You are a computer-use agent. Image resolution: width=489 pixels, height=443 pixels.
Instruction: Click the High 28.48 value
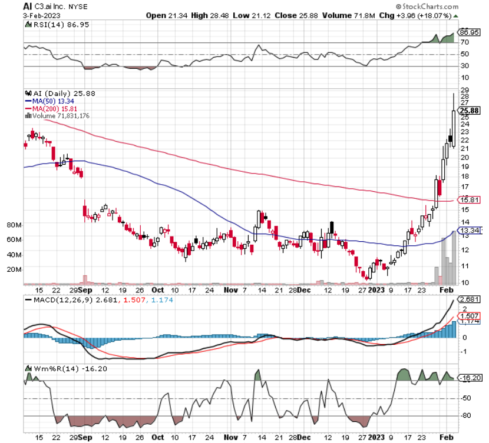[x=210, y=15]
